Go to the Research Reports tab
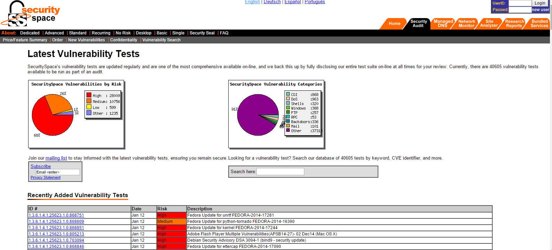The width and height of the screenshot is (552, 250). (x=514, y=24)
